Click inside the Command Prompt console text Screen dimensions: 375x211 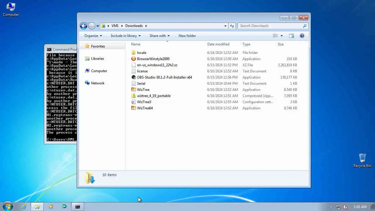[x=62, y=98]
